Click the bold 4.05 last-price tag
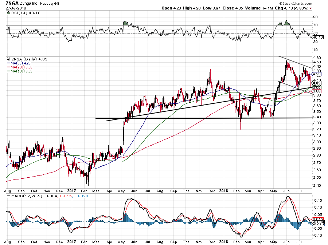 point(317,83)
